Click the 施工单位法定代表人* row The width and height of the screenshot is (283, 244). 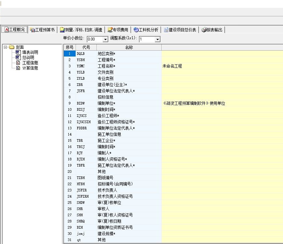[173, 165]
